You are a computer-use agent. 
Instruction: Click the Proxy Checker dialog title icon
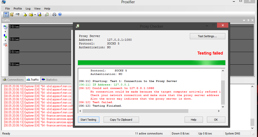pos(78,26)
